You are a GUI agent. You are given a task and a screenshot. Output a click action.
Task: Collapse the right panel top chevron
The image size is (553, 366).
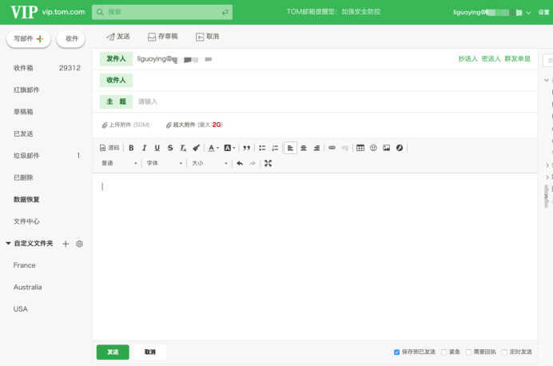(547, 81)
